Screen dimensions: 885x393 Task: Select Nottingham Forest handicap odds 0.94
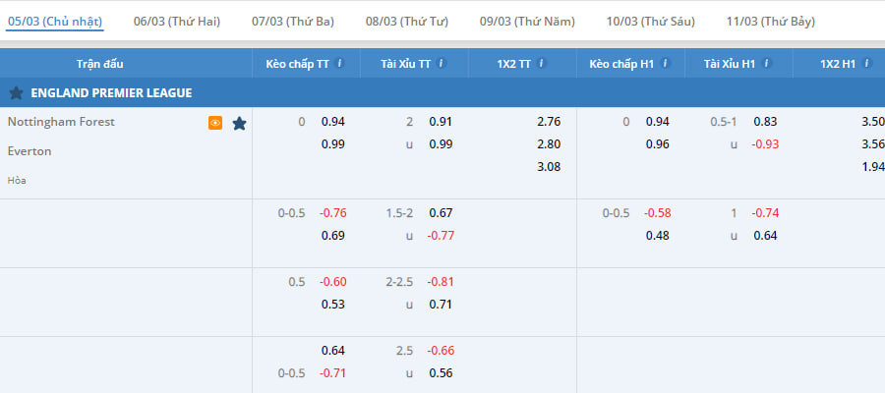pyautogui.click(x=333, y=122)
